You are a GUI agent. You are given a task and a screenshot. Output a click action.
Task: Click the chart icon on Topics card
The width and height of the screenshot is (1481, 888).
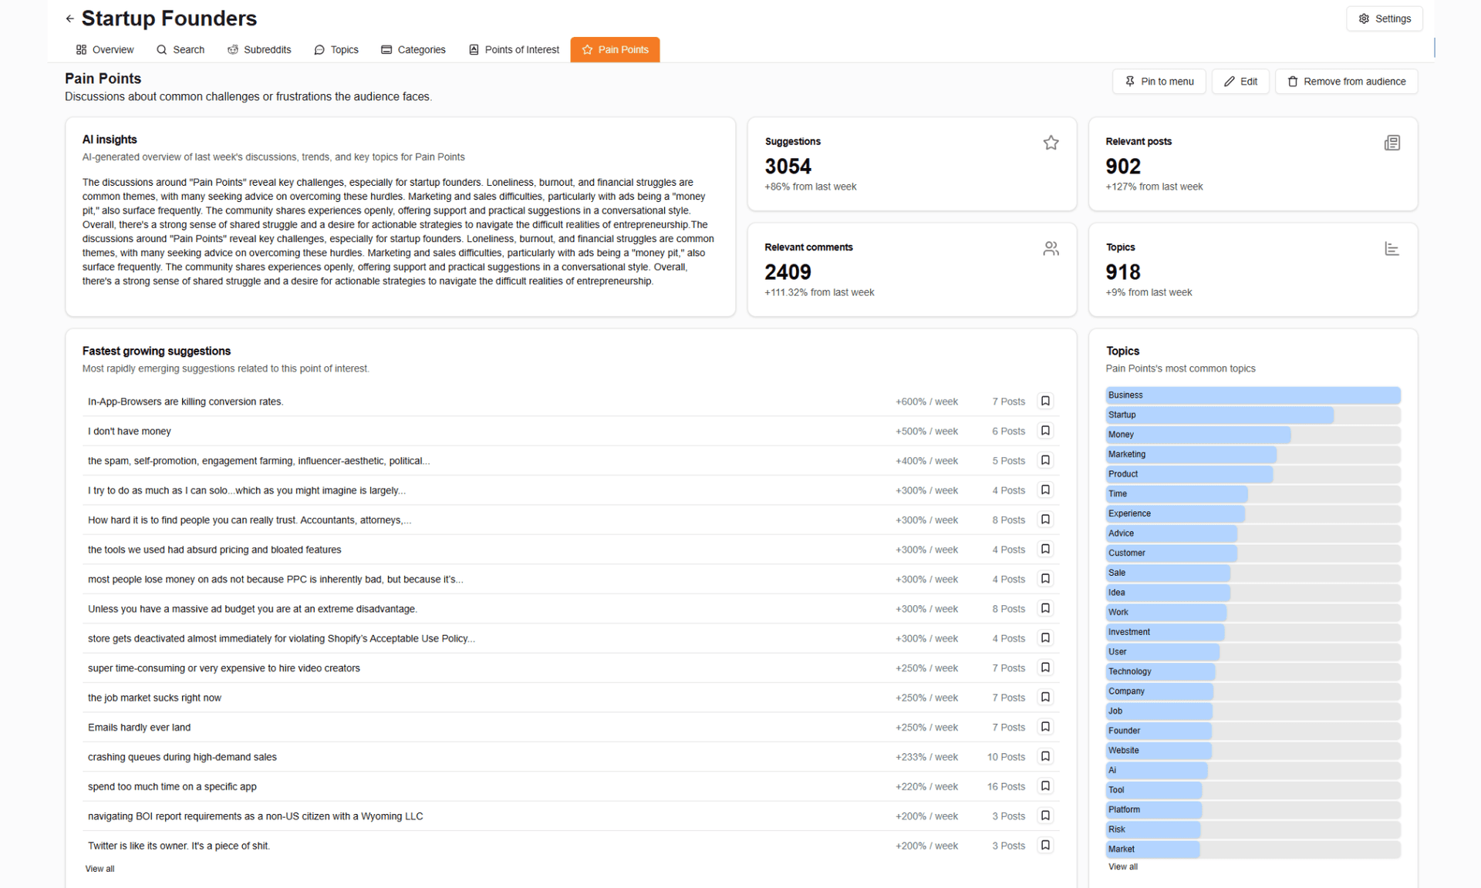point(1392,248)
